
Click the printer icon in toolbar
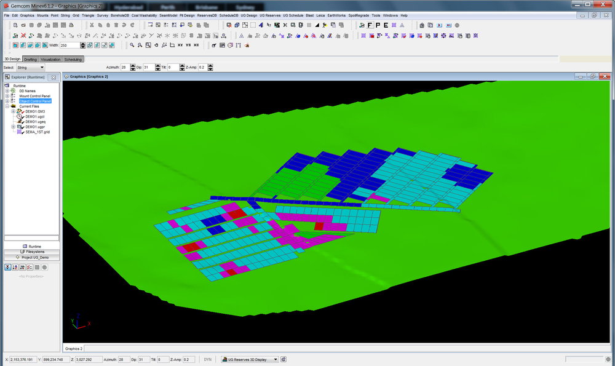pyautogui.click(x=71, y=25)
